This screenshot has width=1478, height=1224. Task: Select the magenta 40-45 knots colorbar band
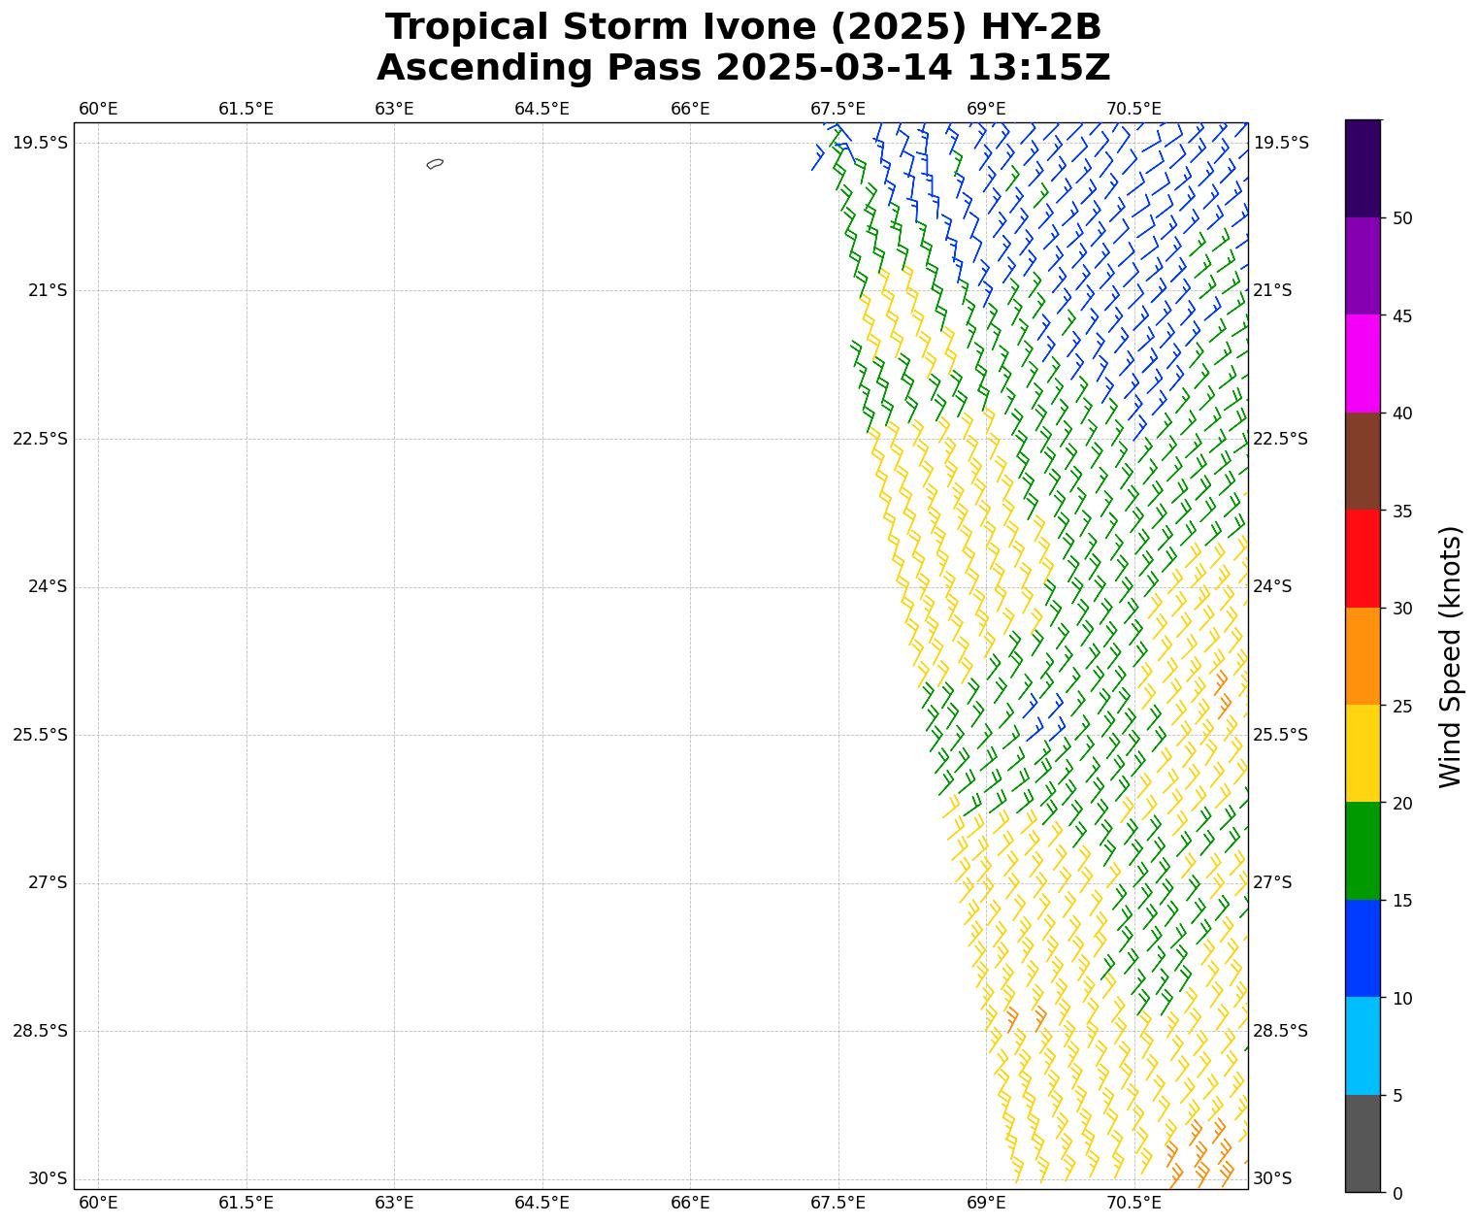[x=1363, y=364]
